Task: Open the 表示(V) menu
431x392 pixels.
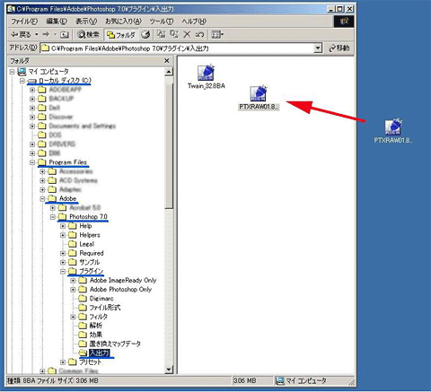Action: [x=86, y=22]
